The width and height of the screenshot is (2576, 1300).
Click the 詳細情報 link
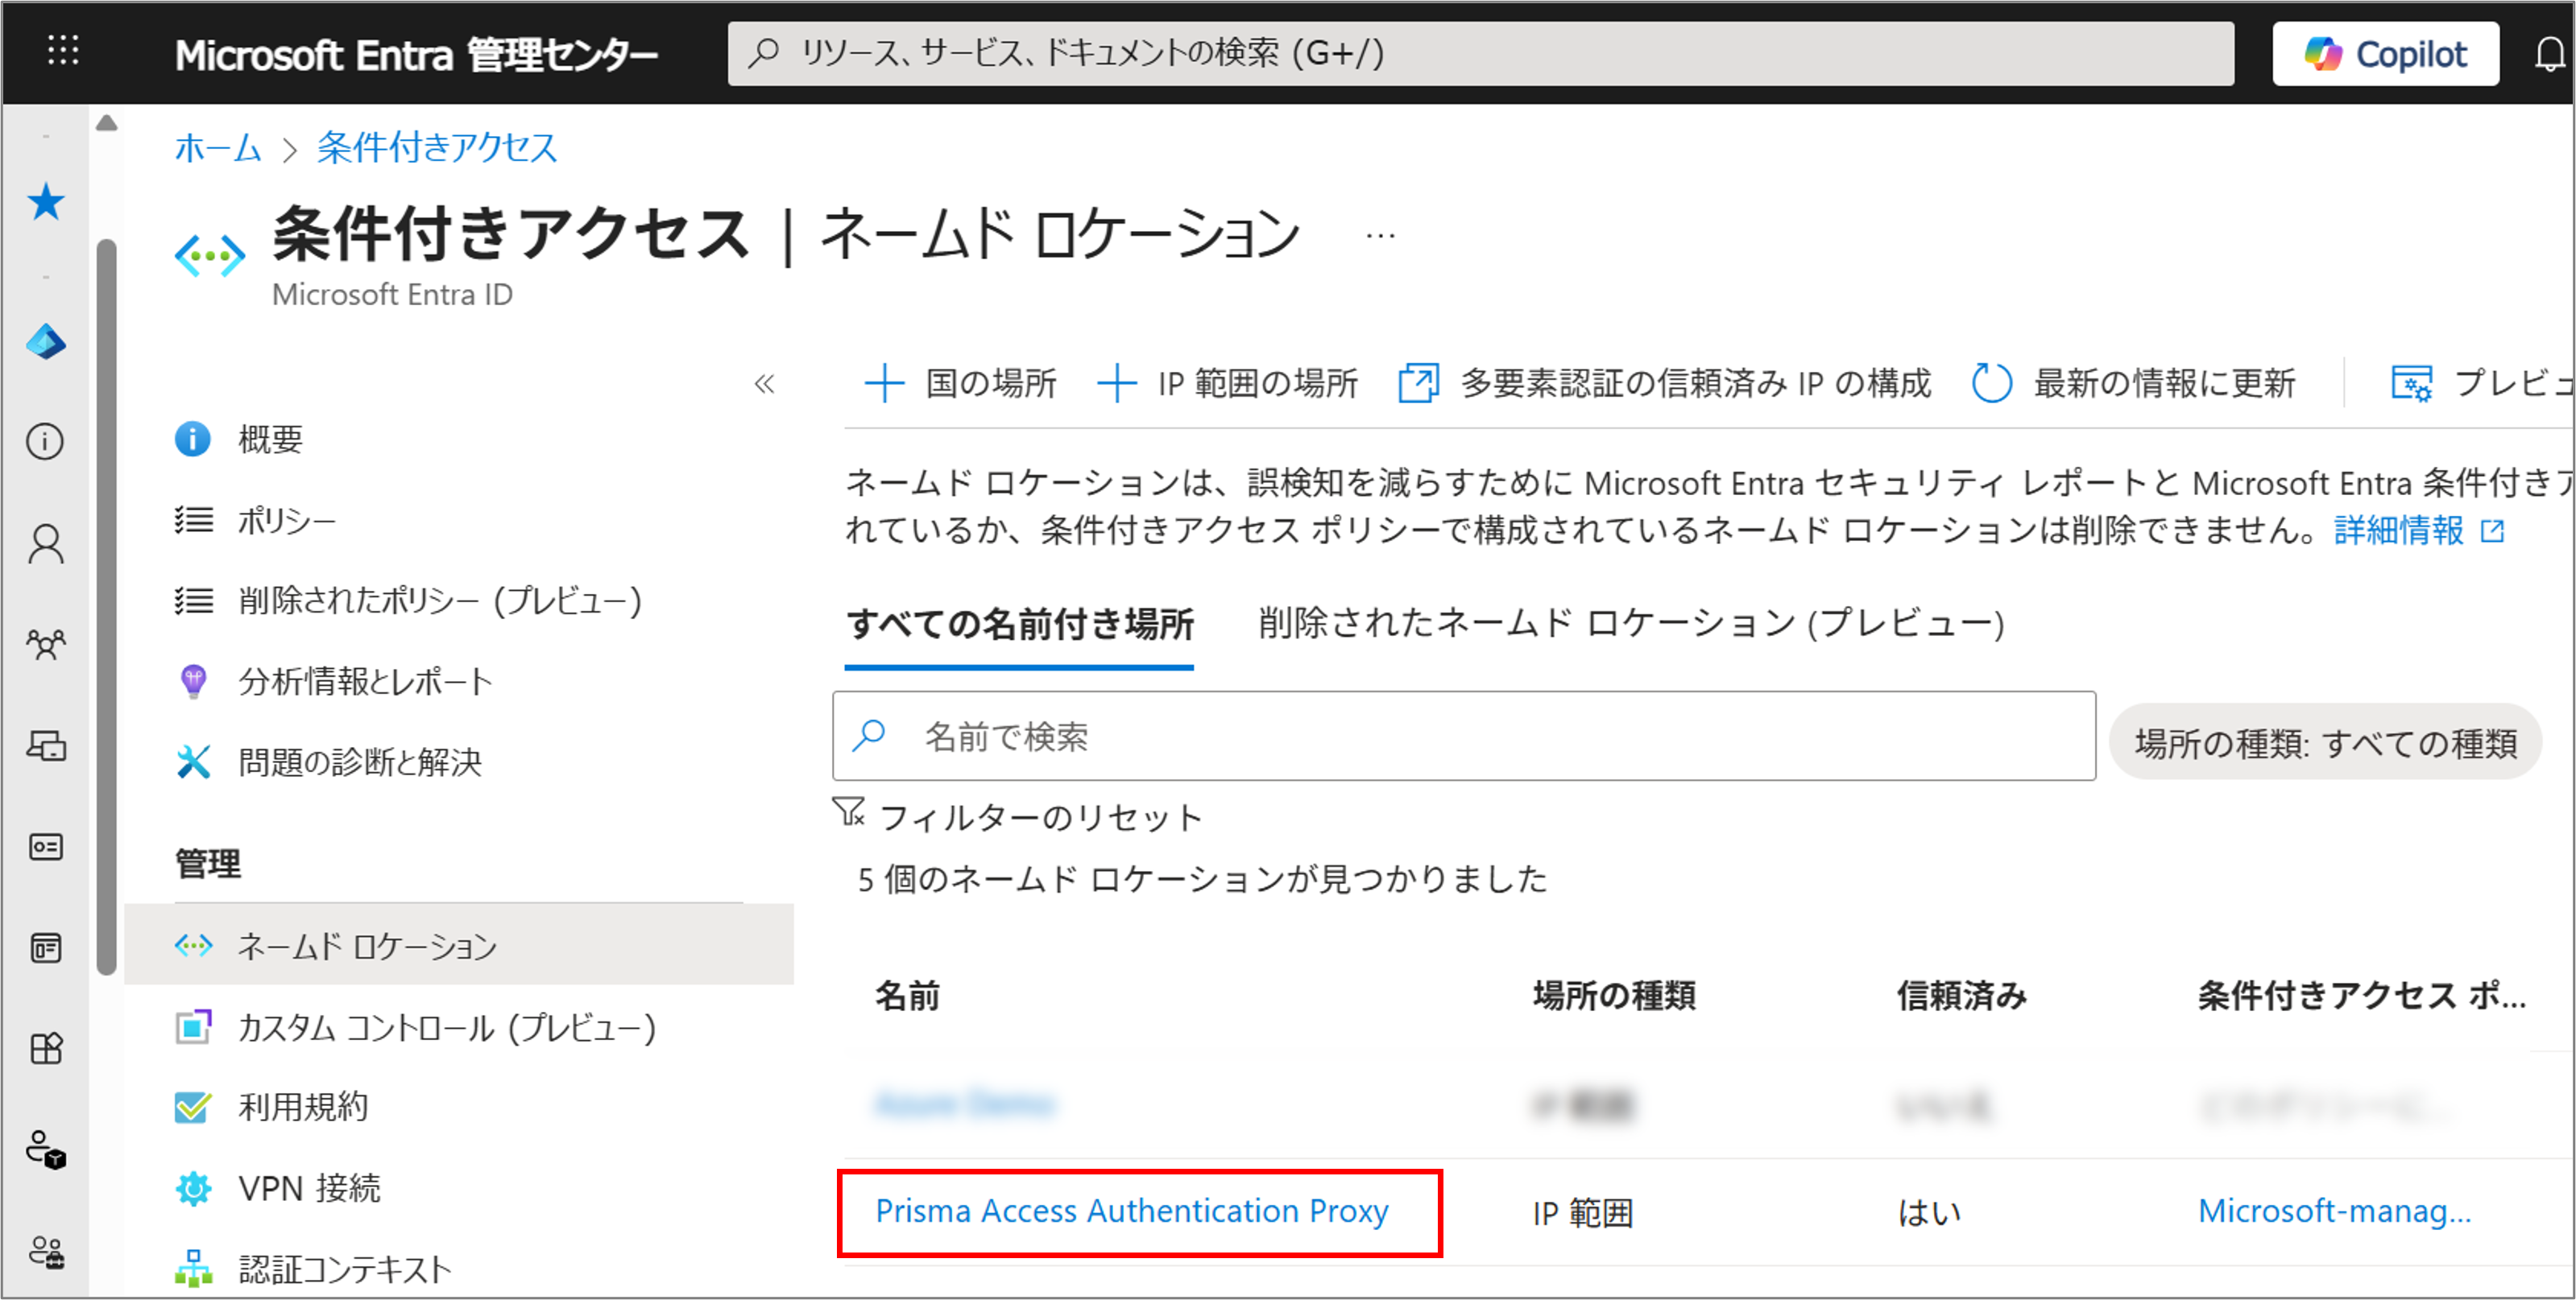click(x=2398, y=530)
